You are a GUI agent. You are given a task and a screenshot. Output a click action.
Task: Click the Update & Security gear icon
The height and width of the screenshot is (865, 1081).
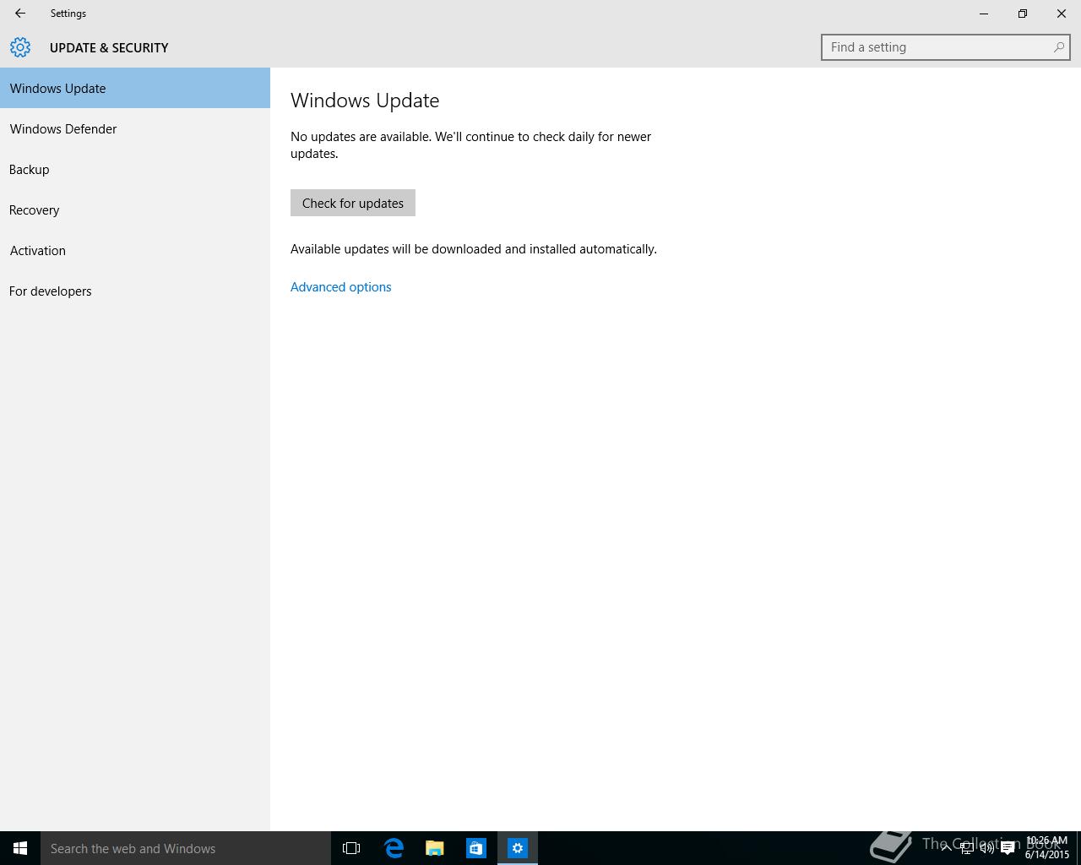(20, 47)
